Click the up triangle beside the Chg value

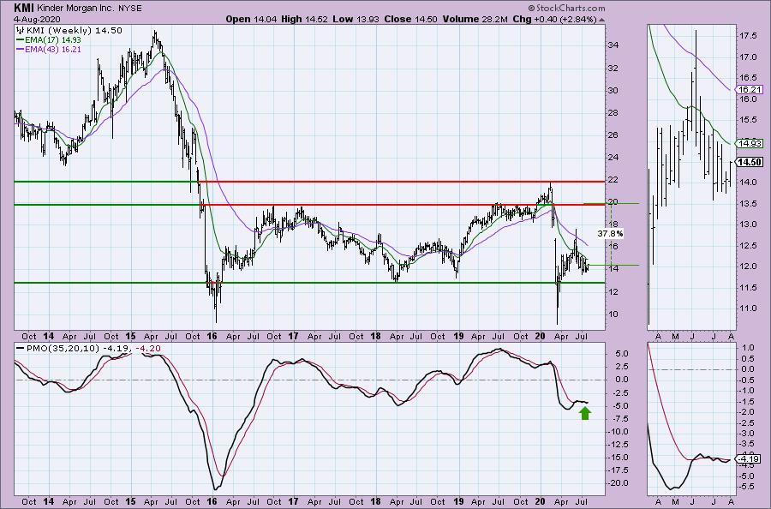coord(602,20)
